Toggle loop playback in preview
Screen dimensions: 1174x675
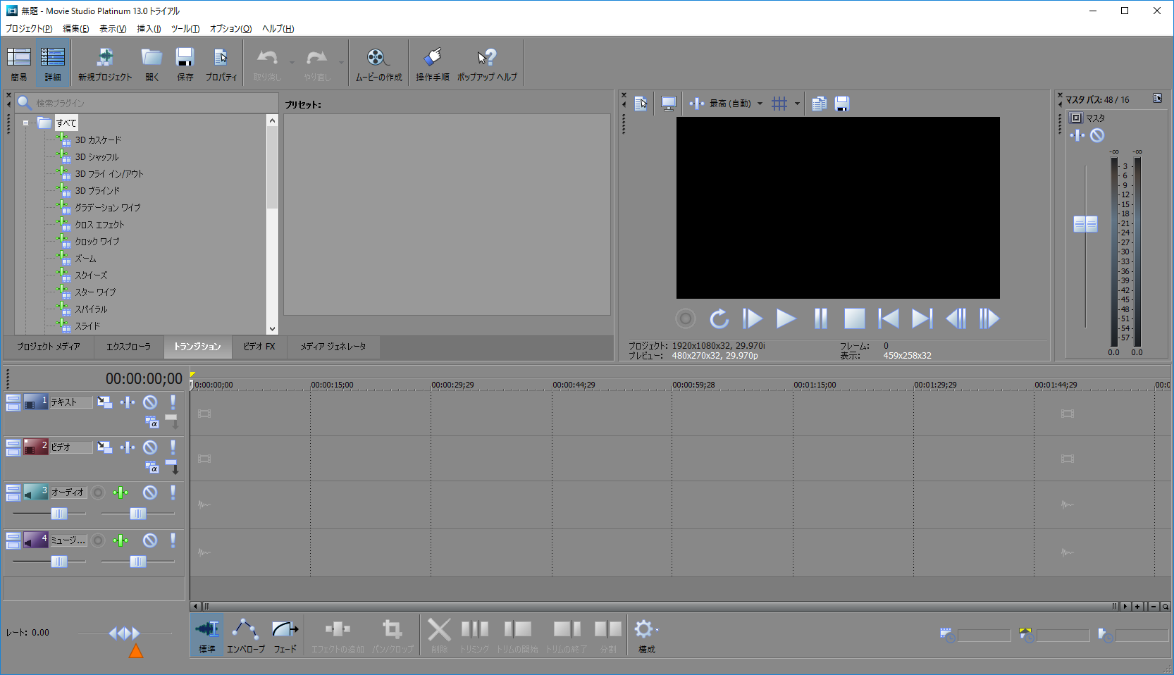coord(719,318)
